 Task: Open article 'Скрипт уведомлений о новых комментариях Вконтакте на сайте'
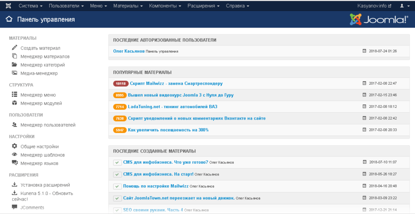pos(197,118)
